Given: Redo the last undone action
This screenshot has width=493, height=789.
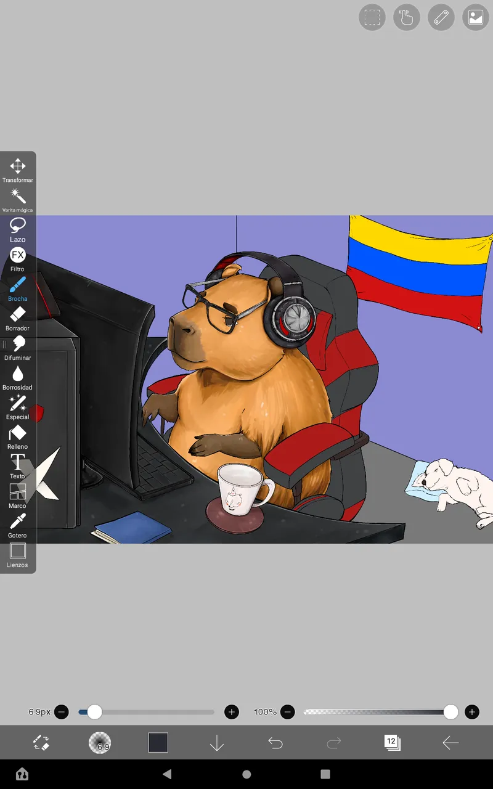Looking at the screenshot, I should coord(334,743).
